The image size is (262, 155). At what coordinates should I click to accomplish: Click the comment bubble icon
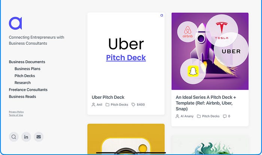(225, 116)
